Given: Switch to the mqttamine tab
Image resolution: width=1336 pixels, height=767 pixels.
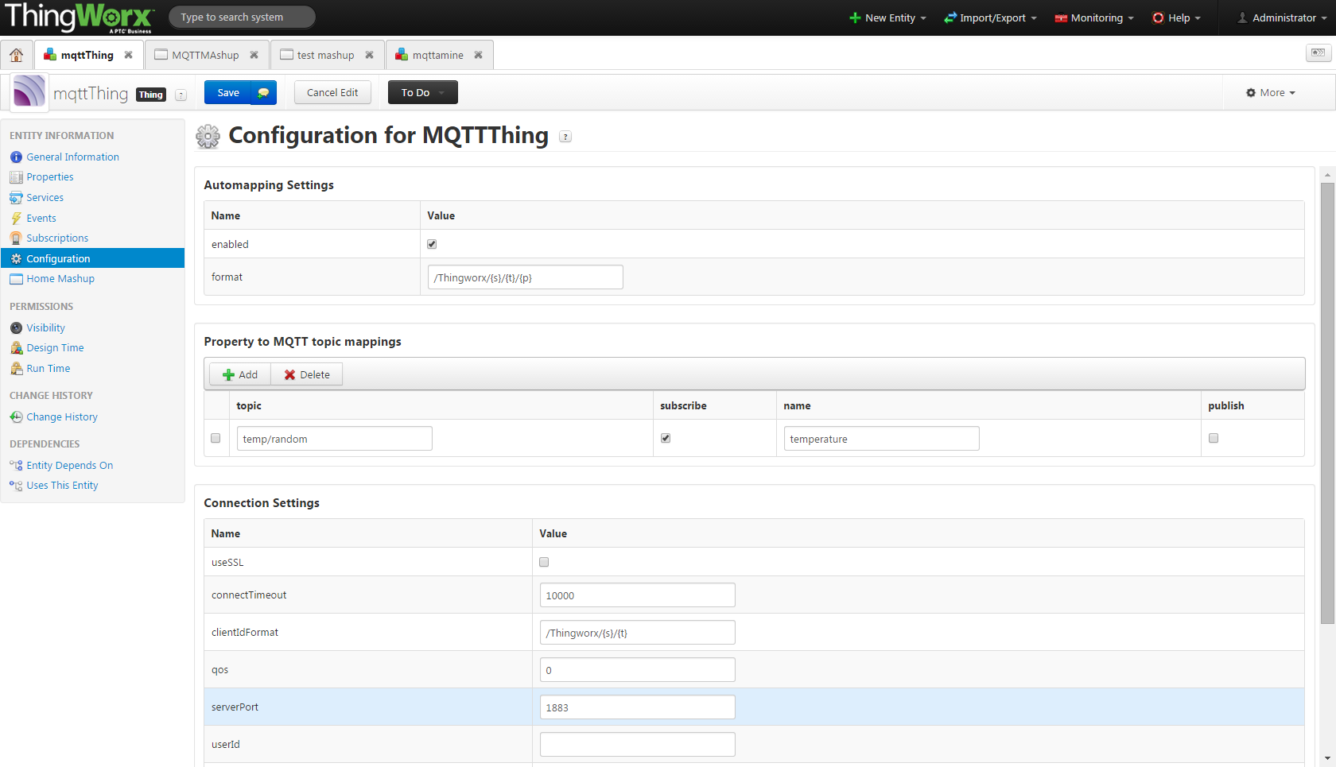Looking at the screenshot, I should pyautogui.click(x=438, y=55).
